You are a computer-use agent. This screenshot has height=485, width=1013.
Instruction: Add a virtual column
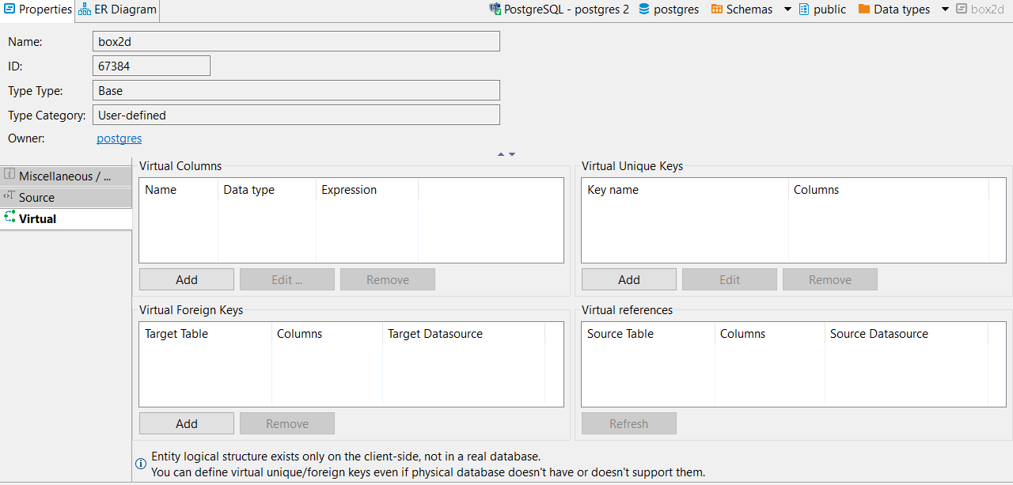coord(187,279)
